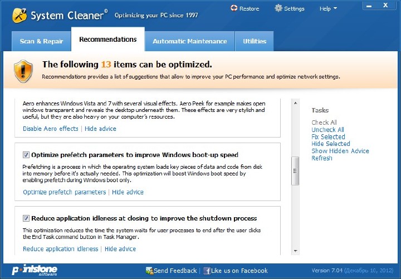Click the Facebook icon in footer
The width and height of the screenshot is (401, 279).
tap(207, 271)
